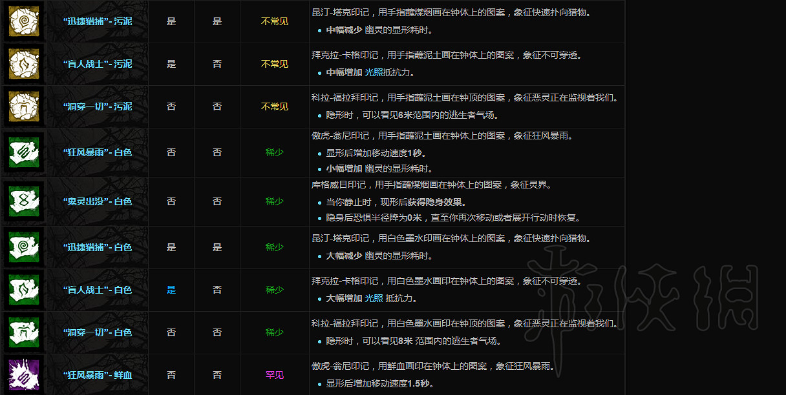Click the "鬼灵出没"-白色 name link

click(x=97, y=203)
